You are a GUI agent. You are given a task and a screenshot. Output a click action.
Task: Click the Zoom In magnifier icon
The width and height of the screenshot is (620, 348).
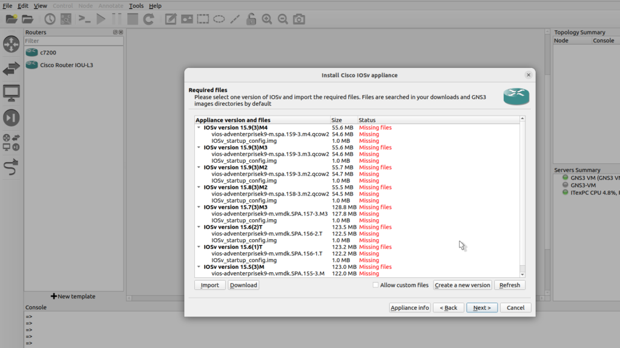(x=267, y=19)
